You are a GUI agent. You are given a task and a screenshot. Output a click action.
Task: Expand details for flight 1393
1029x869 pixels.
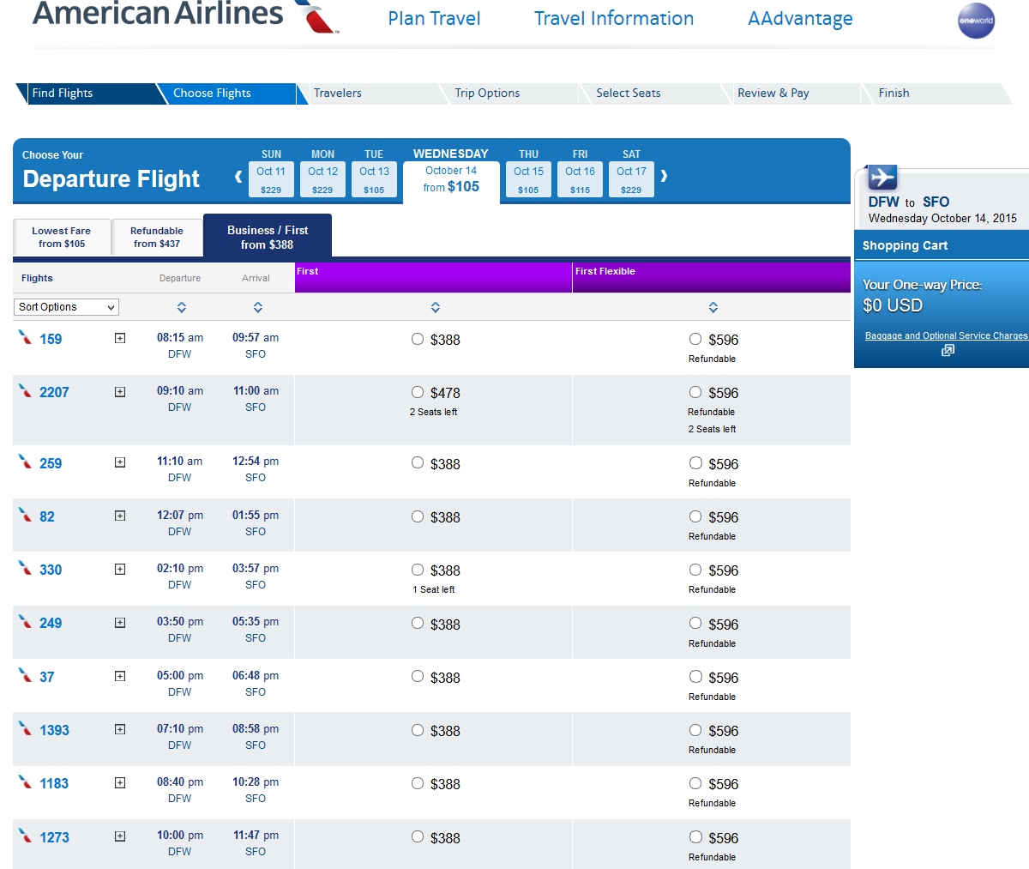119,730
